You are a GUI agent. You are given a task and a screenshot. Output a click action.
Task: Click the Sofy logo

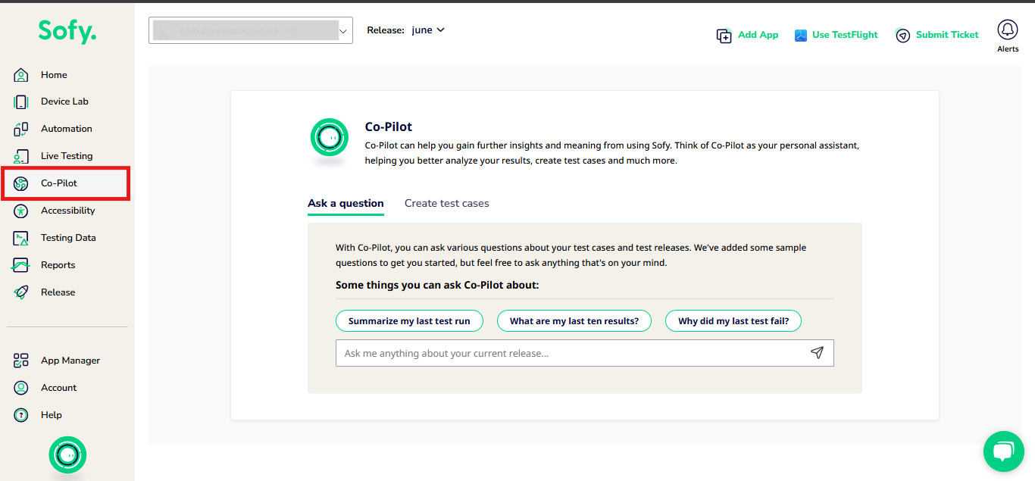67,32
